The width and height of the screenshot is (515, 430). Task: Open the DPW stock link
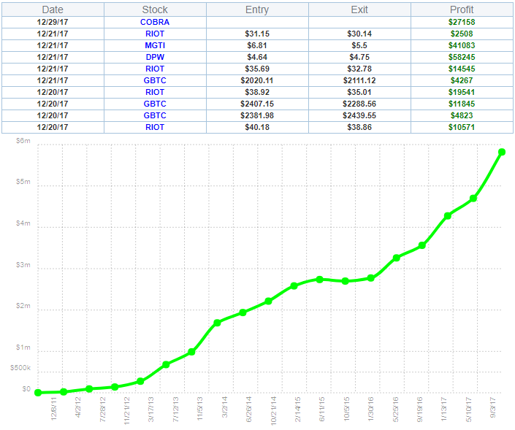[x=155, y=57]
